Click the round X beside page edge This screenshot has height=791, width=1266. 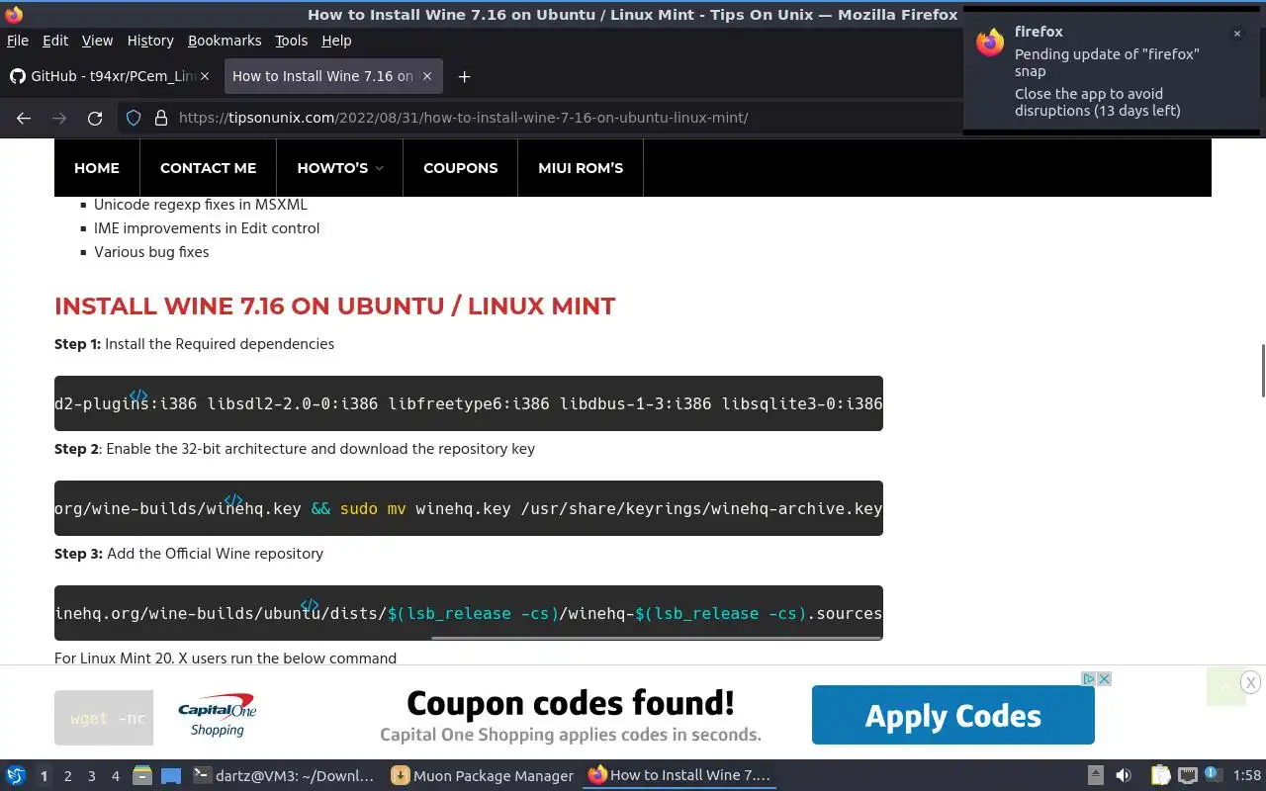coord(1250,682)
